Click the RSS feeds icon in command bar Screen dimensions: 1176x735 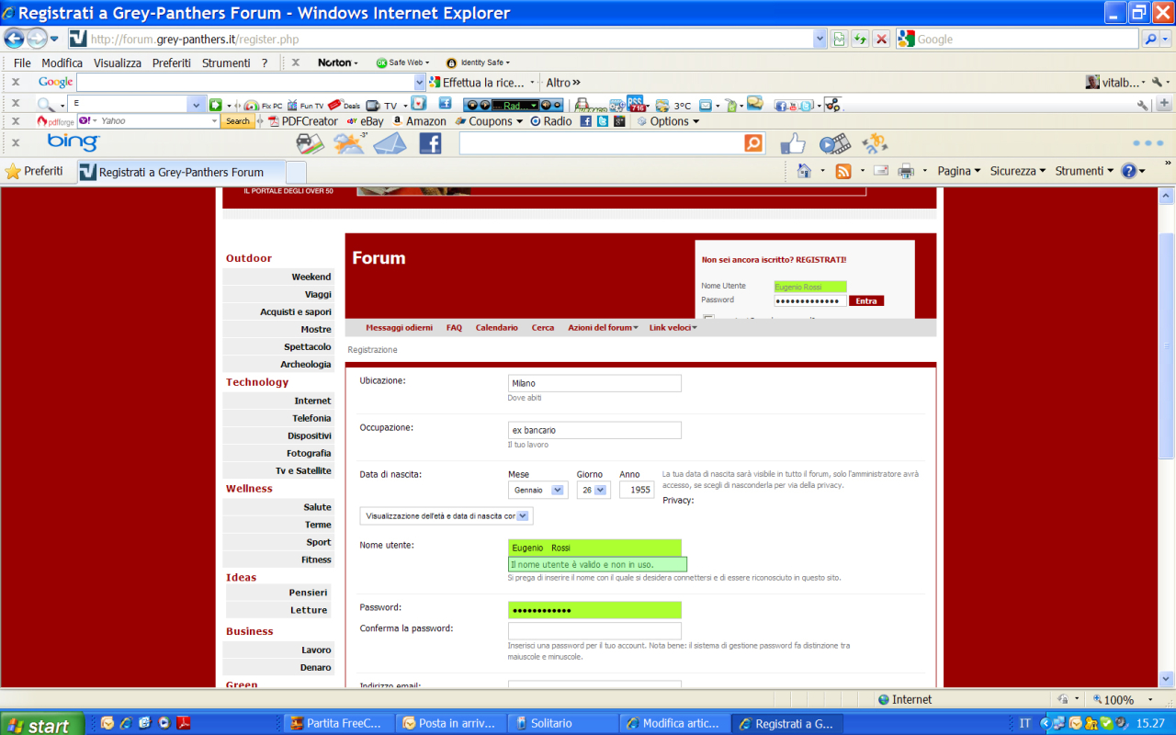[x=842, y=171]
